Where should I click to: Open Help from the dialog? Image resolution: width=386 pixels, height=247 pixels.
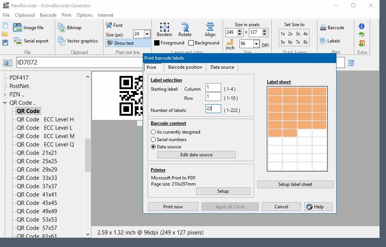pyautogui.click(x=318, y=206)
